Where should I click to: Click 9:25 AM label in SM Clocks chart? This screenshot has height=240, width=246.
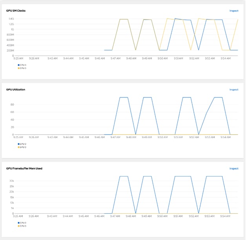(18, 58)
